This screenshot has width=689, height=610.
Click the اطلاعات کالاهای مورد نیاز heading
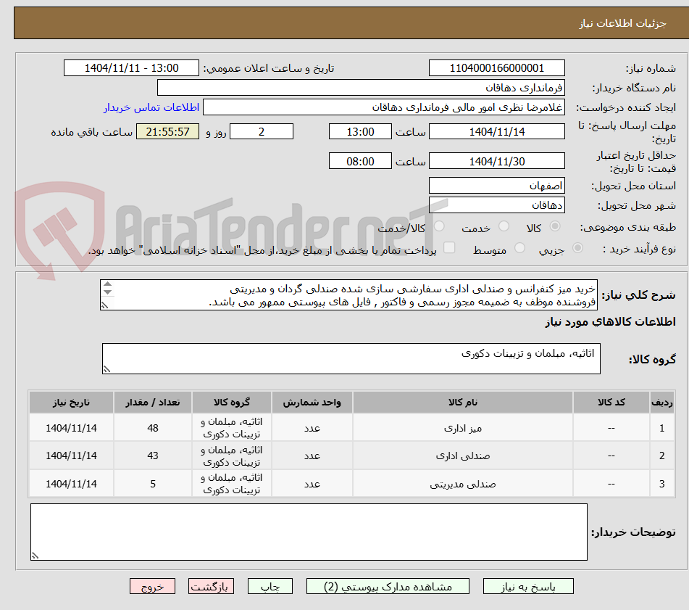point(610,322)
